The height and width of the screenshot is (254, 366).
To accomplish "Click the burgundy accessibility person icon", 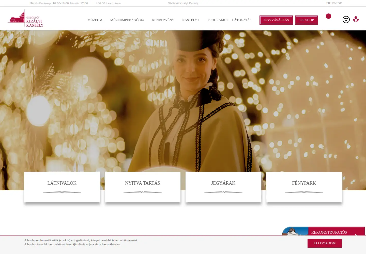I will 356,19.
